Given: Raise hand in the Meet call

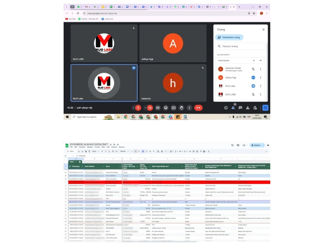Looking at the screenshot, I should pyautogui.click(x=181, y=108).
